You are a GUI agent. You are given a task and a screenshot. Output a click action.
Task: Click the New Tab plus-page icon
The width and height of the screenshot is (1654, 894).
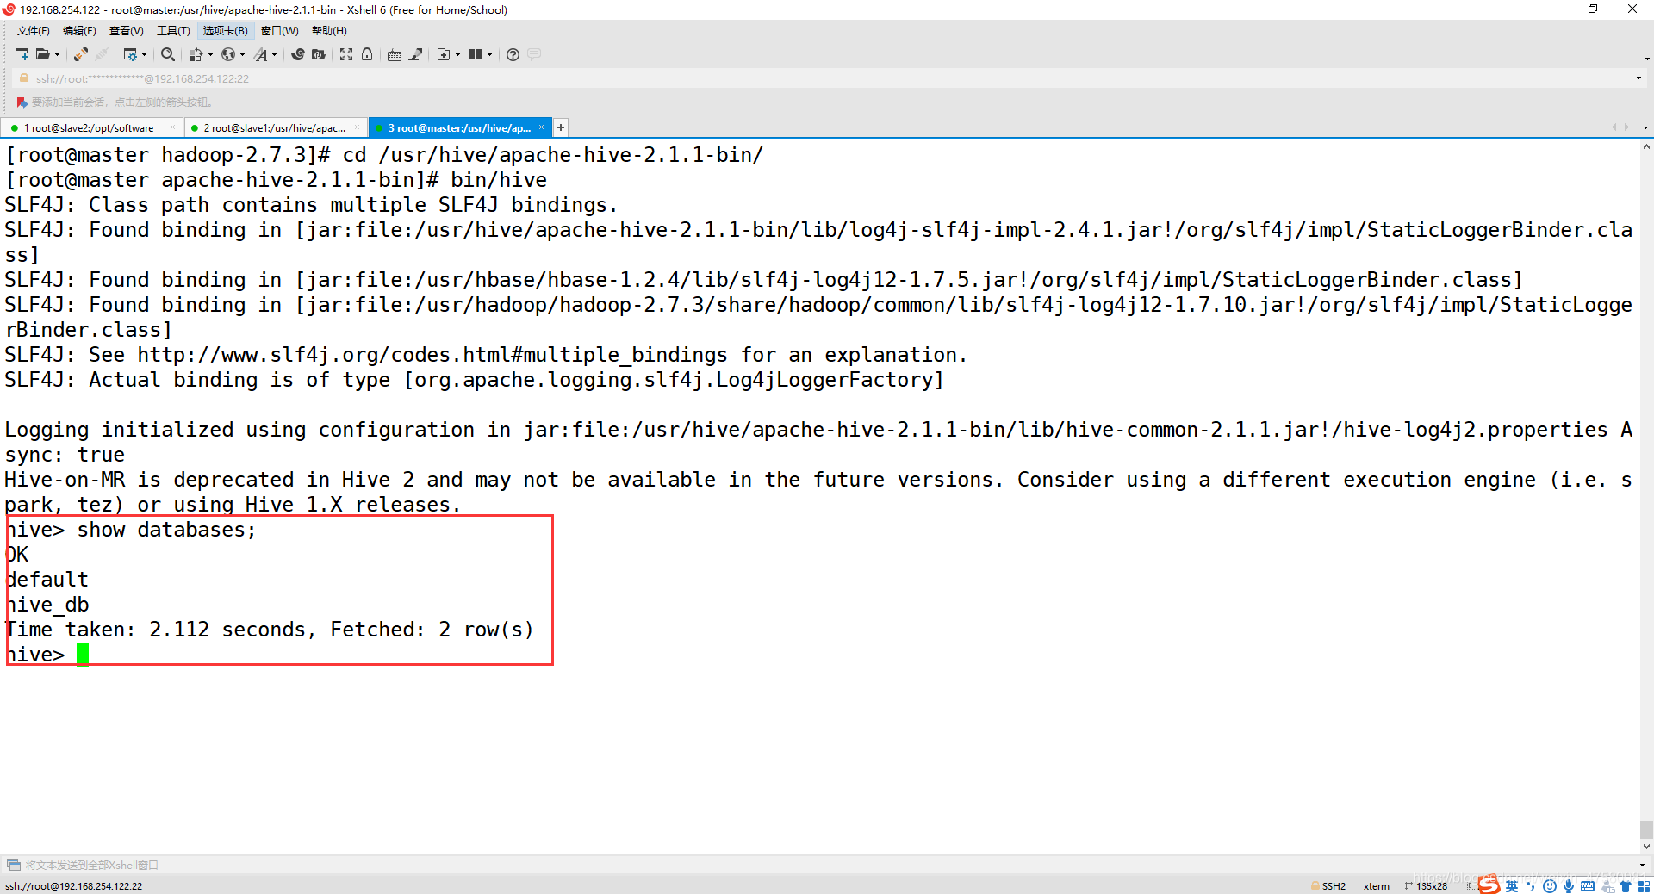[444, 54]
